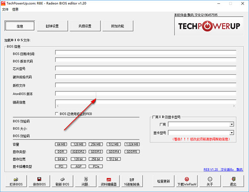Open the REB V1.20 汉化版By 飘风 link
Screen dimensions: 249x192
click(x=223, y=170)
